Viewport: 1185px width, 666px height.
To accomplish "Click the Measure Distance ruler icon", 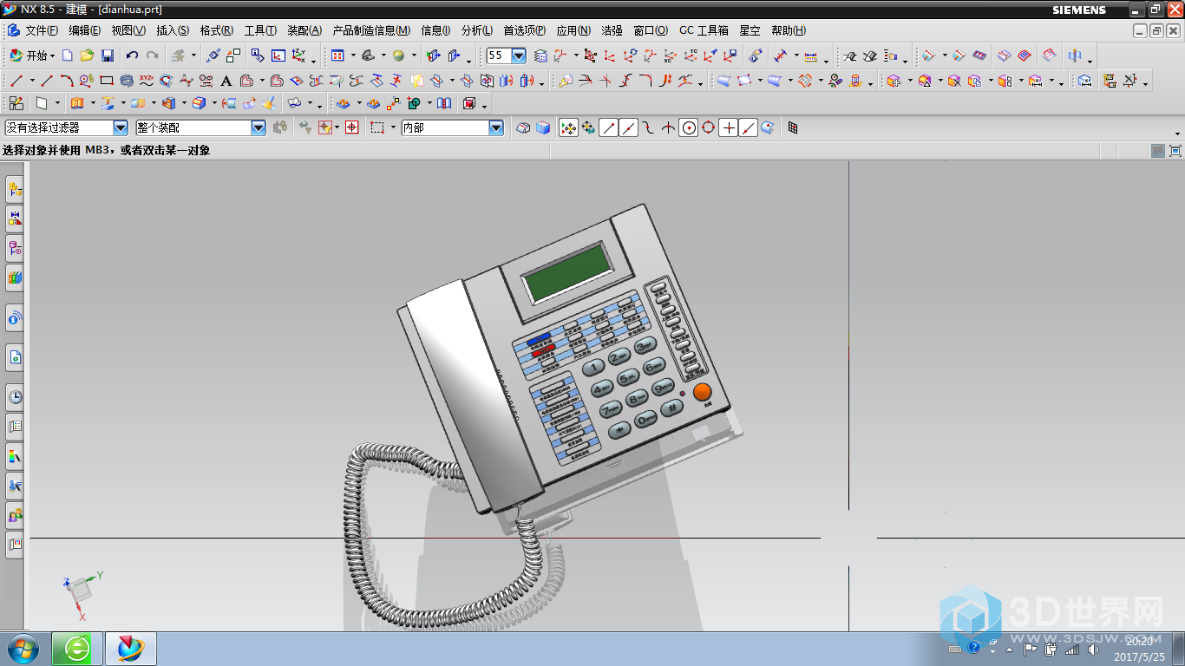I will (810, 55).
